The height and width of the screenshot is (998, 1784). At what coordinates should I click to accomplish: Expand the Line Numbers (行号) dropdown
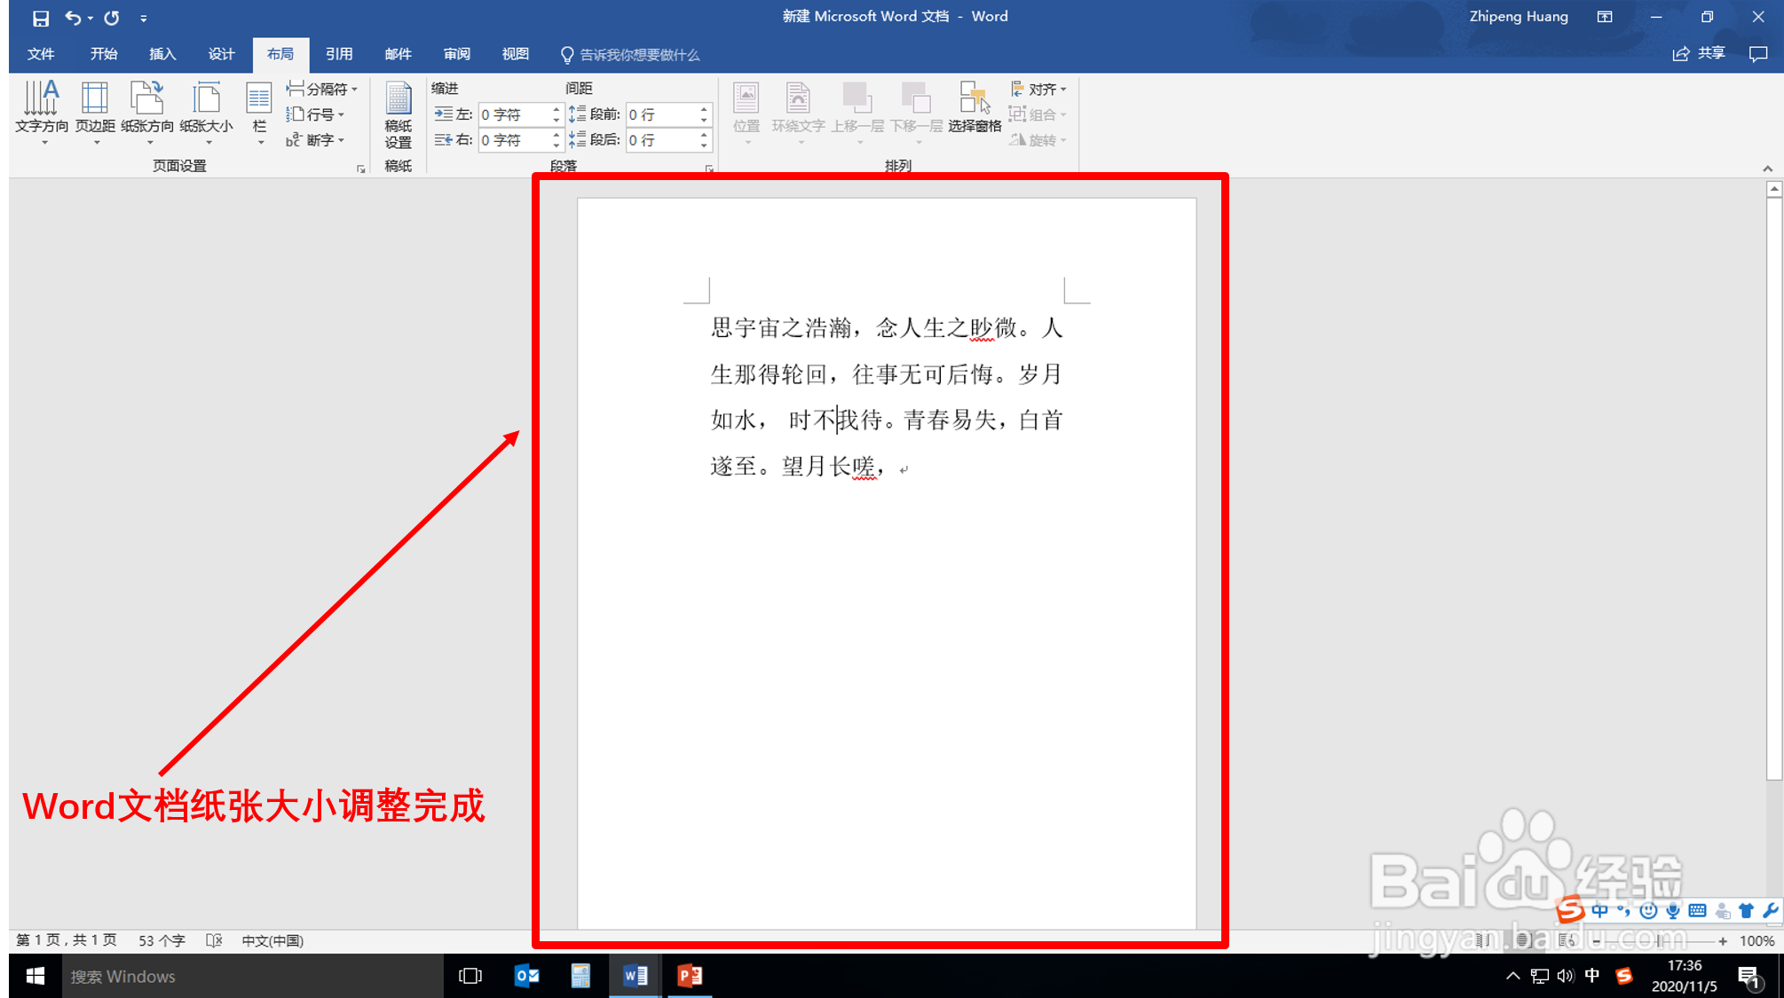(315, 114)
